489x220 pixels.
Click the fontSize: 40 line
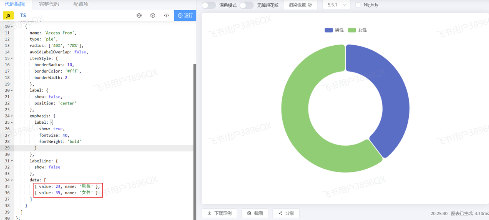coord(54,135)
